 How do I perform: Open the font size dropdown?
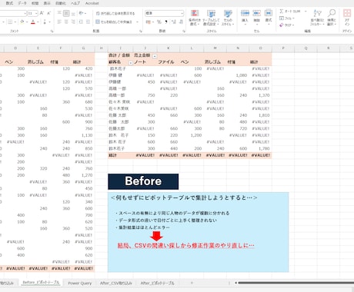[x=36, y=13]
